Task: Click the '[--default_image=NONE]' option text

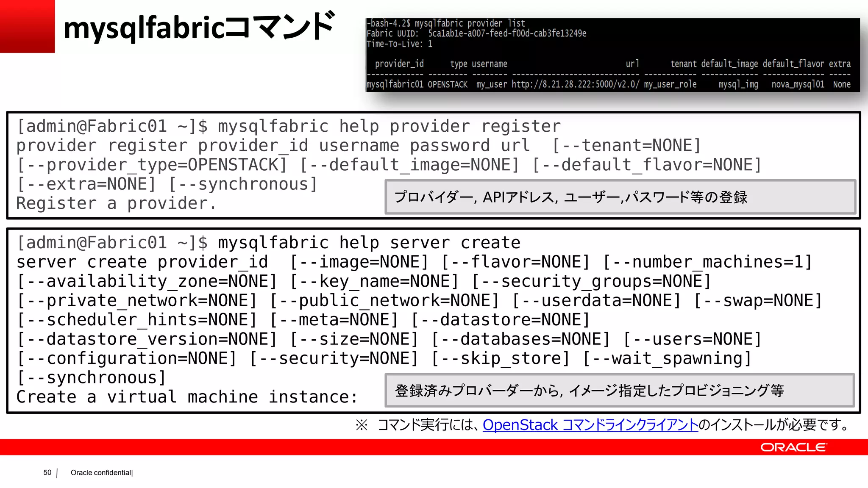Action: tap(409, 165)
